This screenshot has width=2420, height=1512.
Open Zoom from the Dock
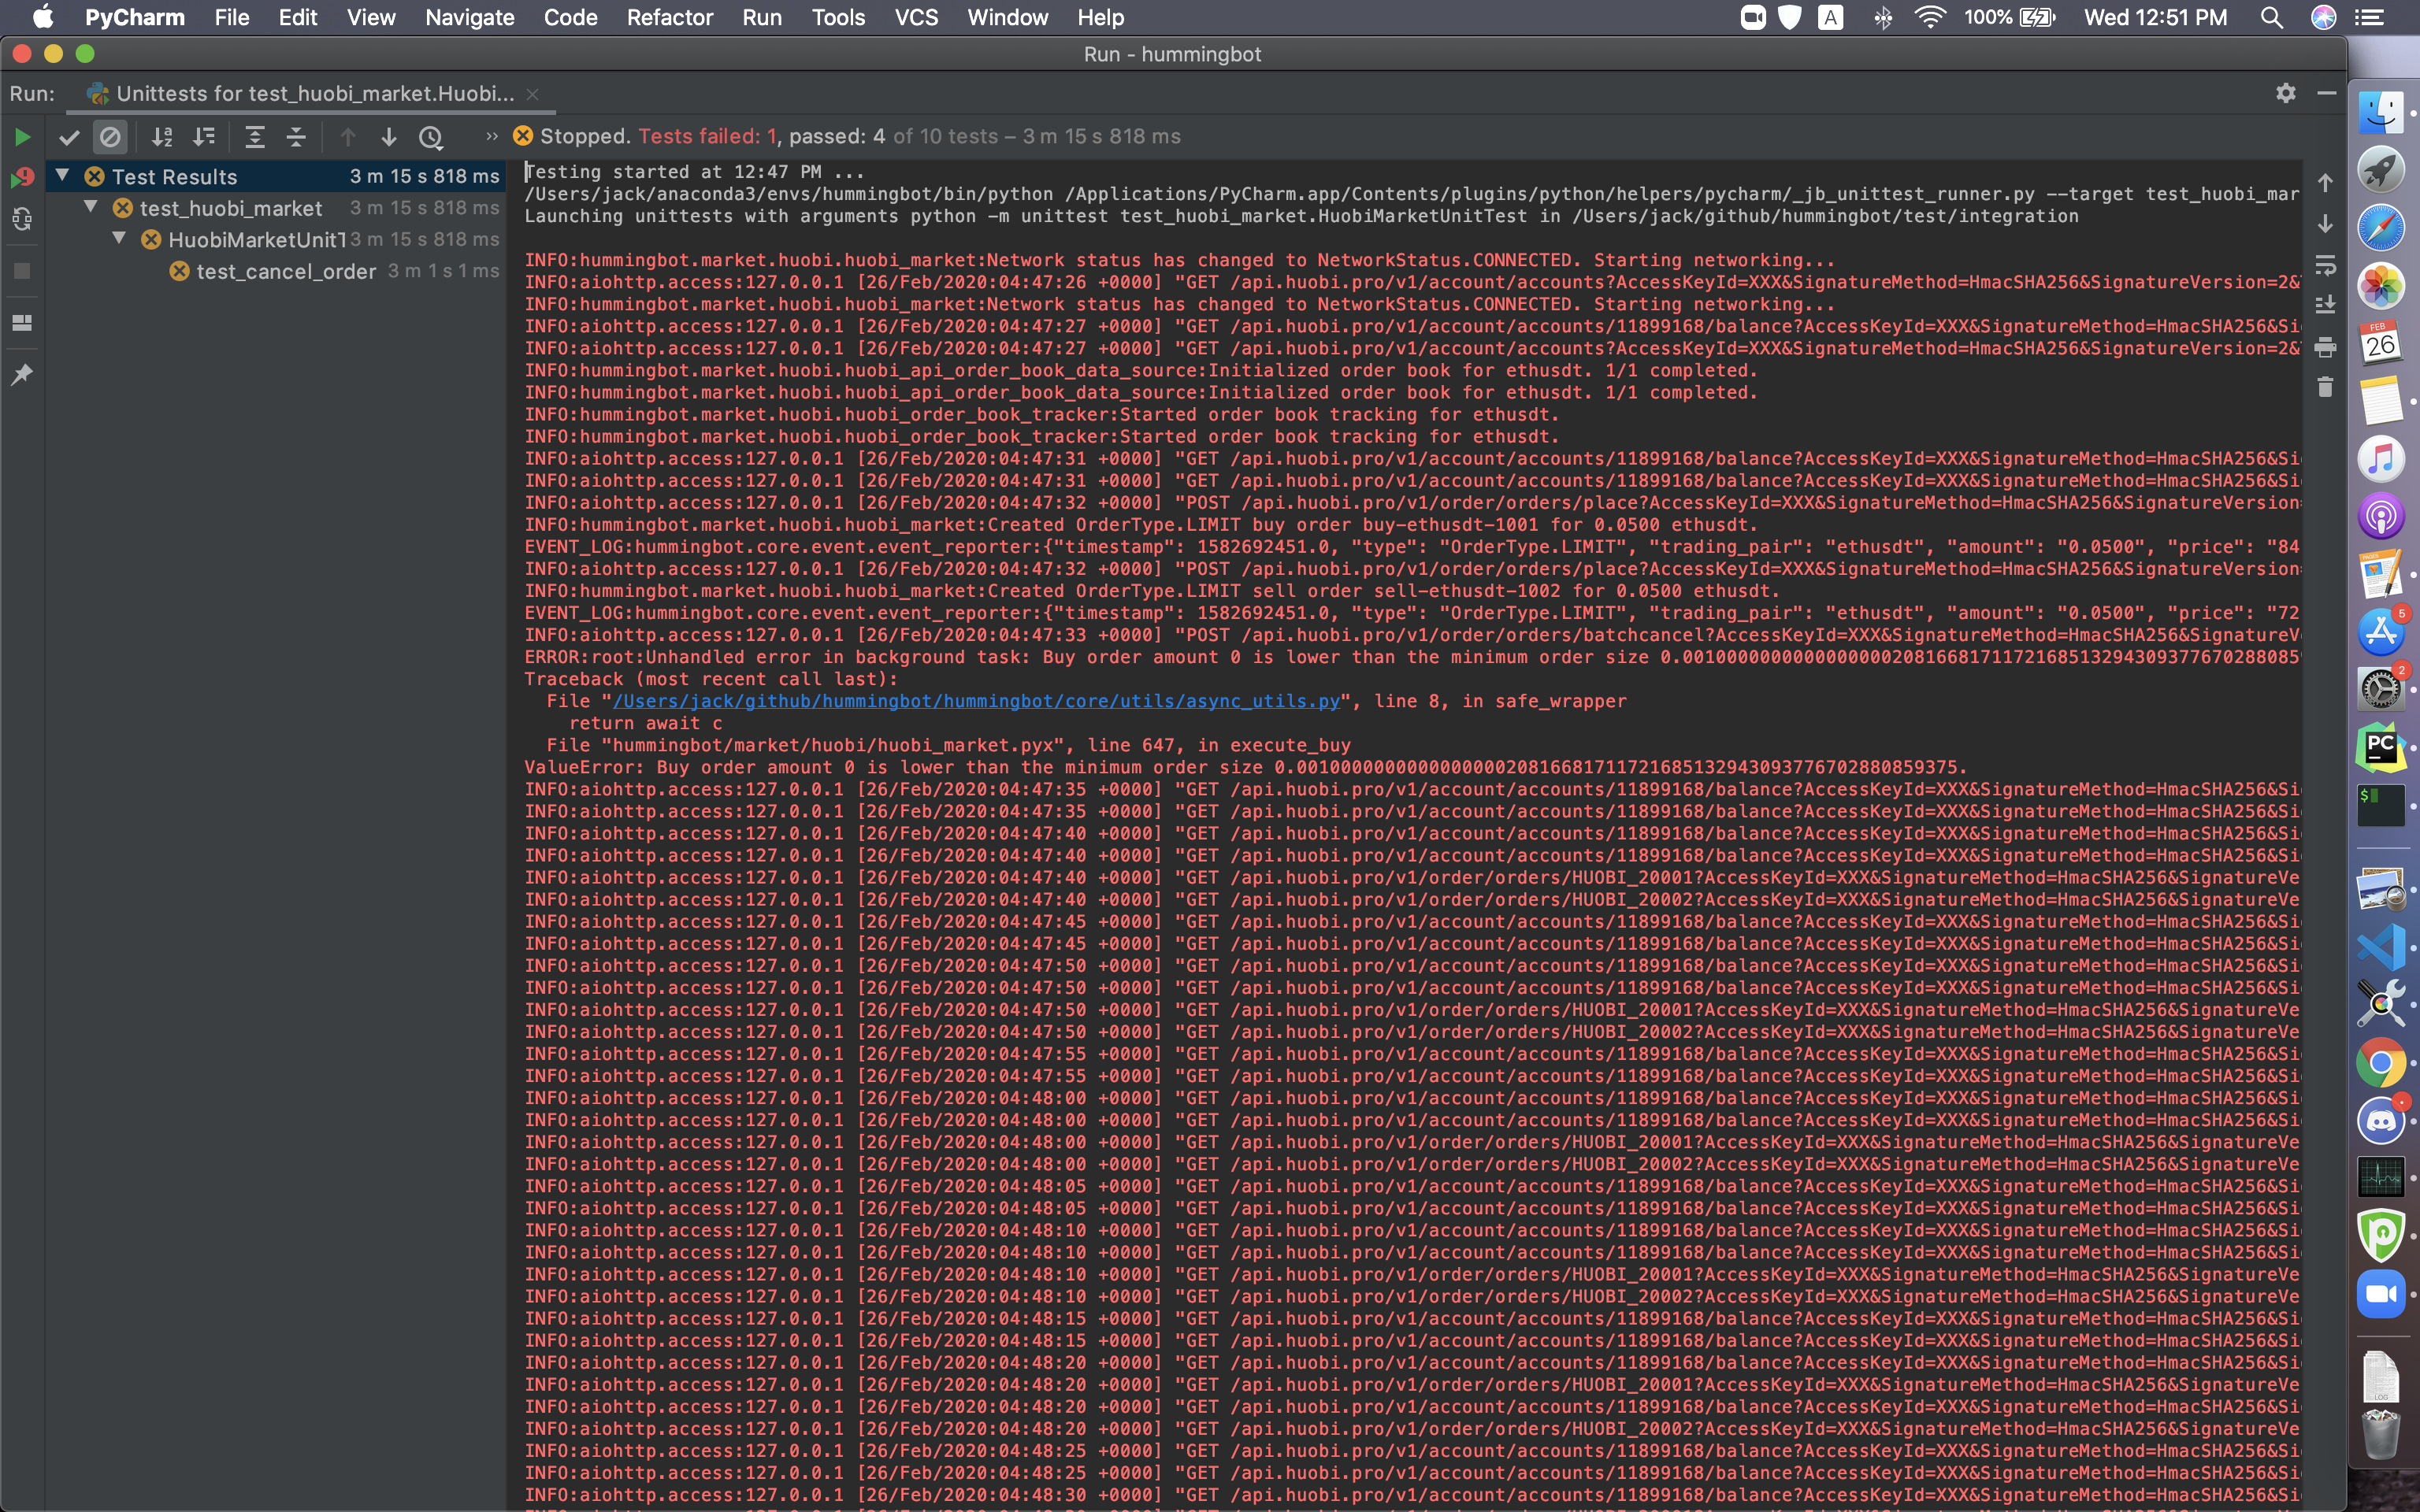click(2381, 1294)
